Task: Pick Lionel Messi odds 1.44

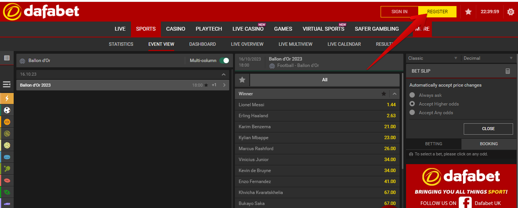Action: coord(391,105)
